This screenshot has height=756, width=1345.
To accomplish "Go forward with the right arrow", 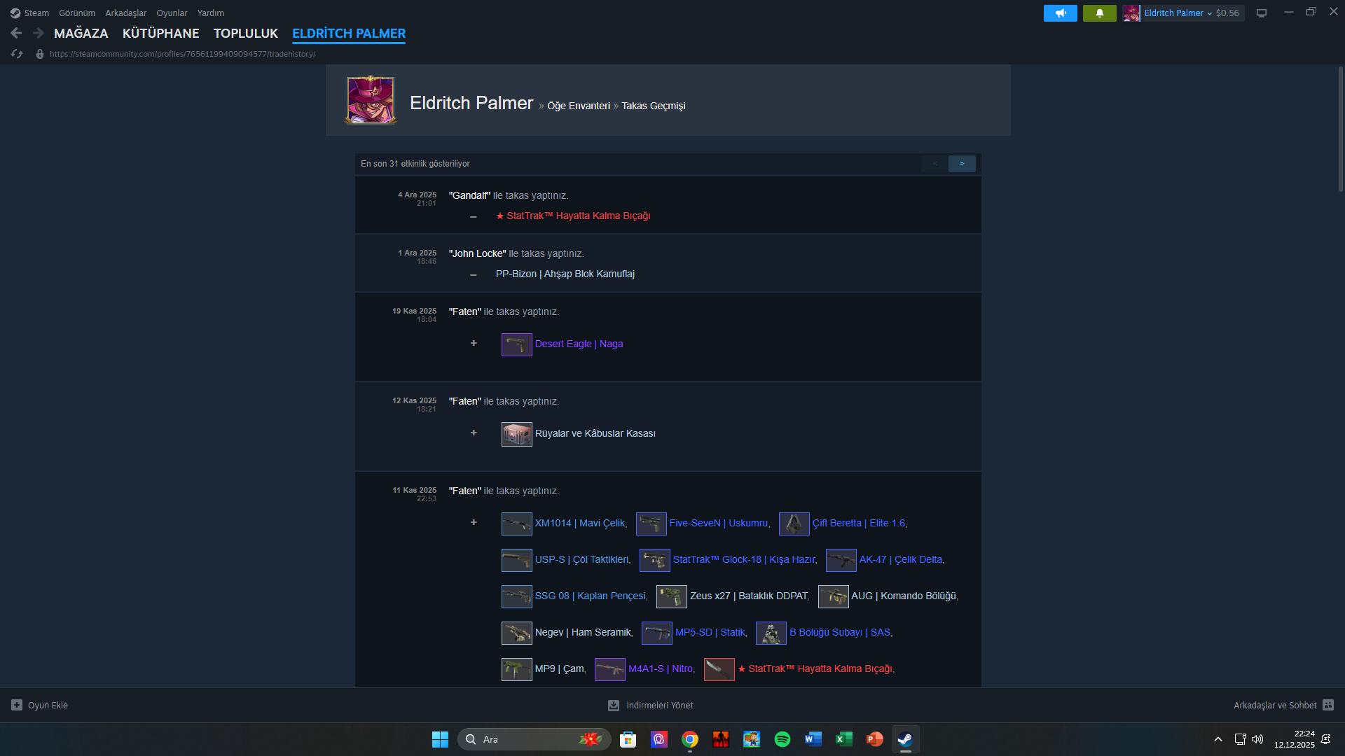I will pos(39,33).
